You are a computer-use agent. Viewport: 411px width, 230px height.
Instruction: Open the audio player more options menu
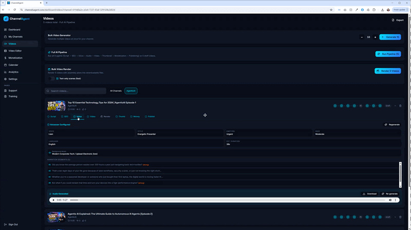click(396, 200)
